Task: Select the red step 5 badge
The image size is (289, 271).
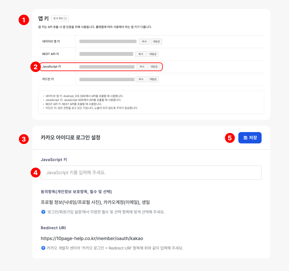Action: (230, 138)
